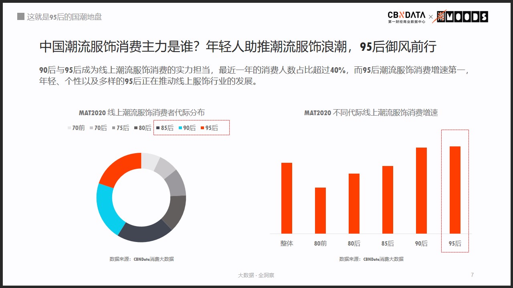
Task: Click the 90后 bar in growth chart
Action: pyautogui.click(x=421, y=190)
